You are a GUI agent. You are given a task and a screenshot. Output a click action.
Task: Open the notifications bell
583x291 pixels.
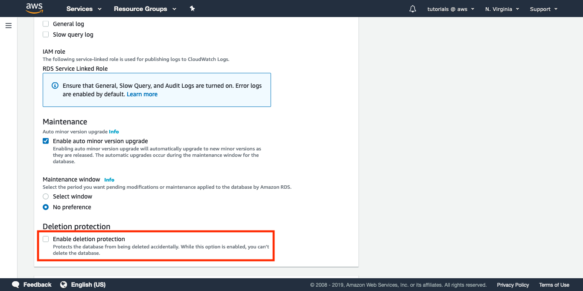coord(413,9)
